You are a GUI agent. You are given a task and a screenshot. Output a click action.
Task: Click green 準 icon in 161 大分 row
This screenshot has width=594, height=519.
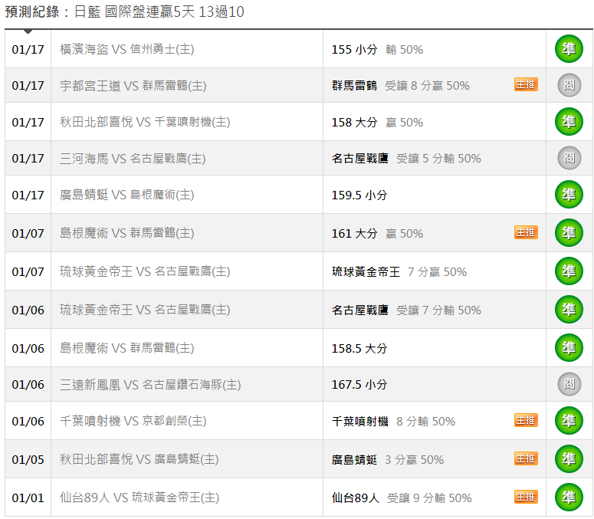[x=569, y=232]
